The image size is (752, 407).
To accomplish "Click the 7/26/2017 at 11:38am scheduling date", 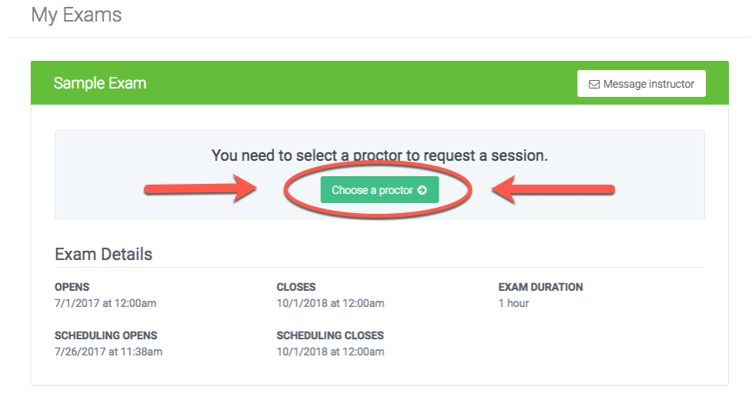I will [109, 352].
